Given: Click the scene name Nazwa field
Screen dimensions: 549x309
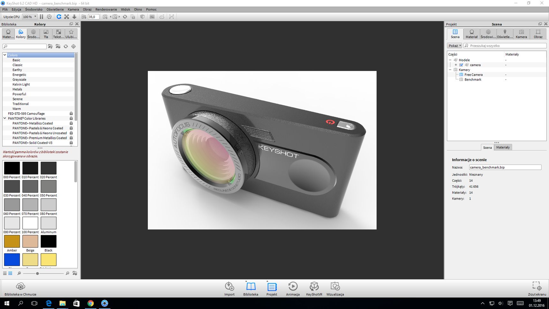Looking at the screenshot, I should pos(505,167).
